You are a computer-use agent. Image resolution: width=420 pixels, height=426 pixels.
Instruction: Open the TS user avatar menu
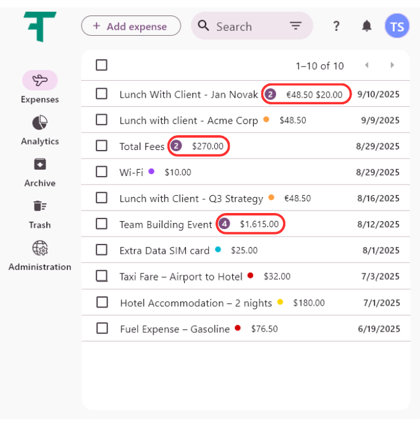tap(397, 27)
